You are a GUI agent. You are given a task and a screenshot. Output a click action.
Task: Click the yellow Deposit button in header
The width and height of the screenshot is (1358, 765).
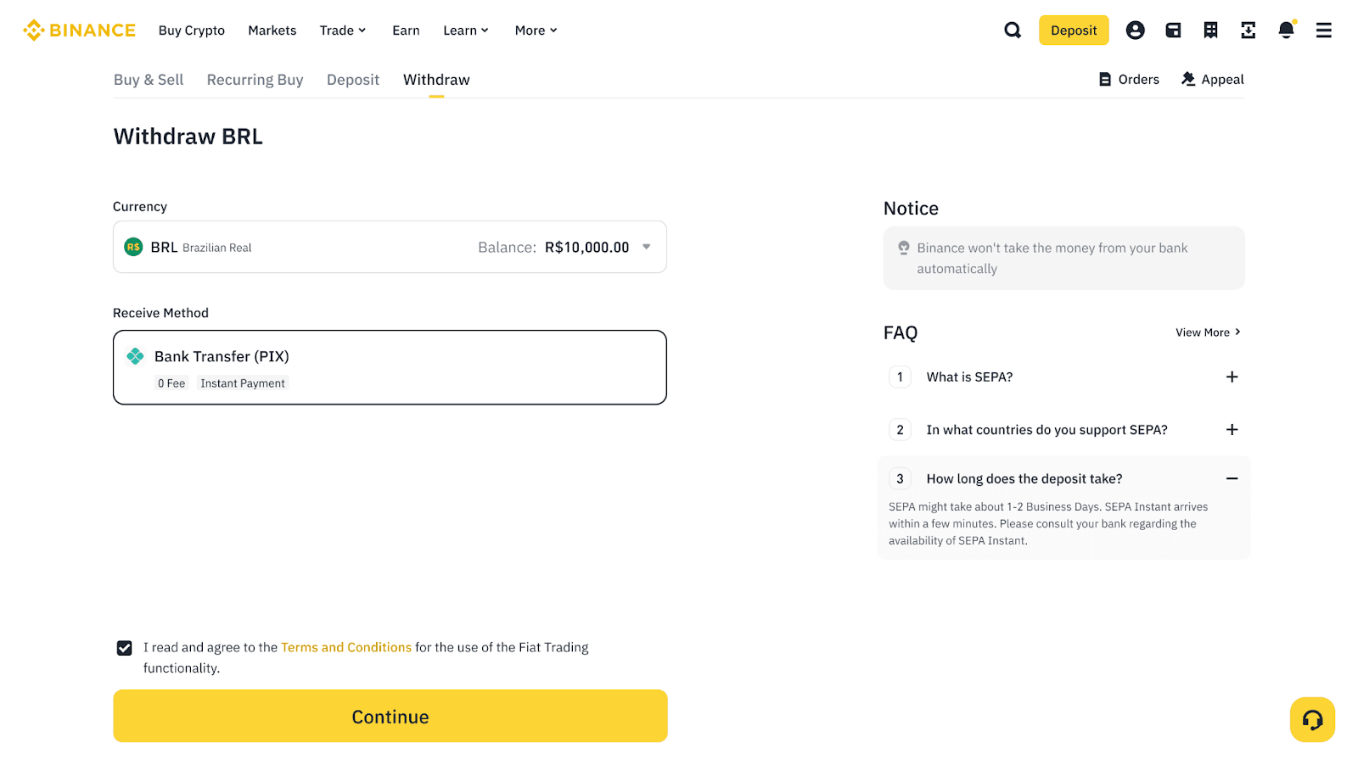[1074, 31]
